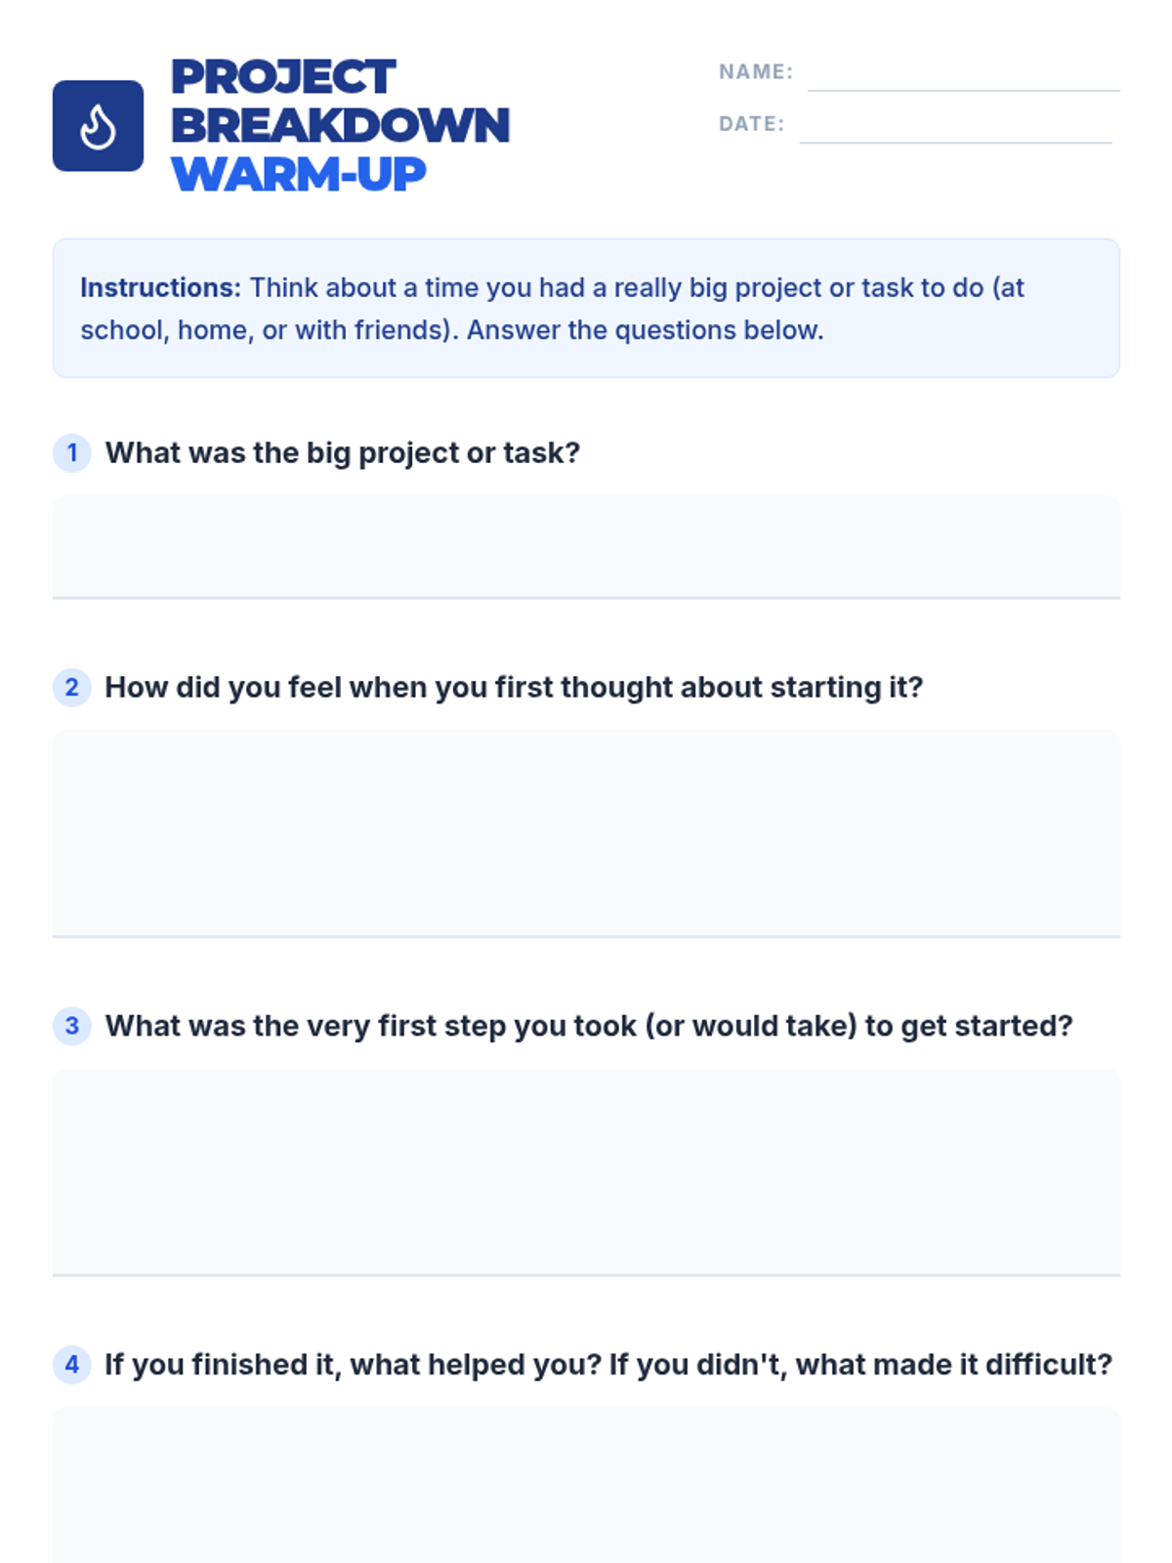The image size is (1172, 1563).
Task: Click the Instructions info box
Action: point(586,308)
